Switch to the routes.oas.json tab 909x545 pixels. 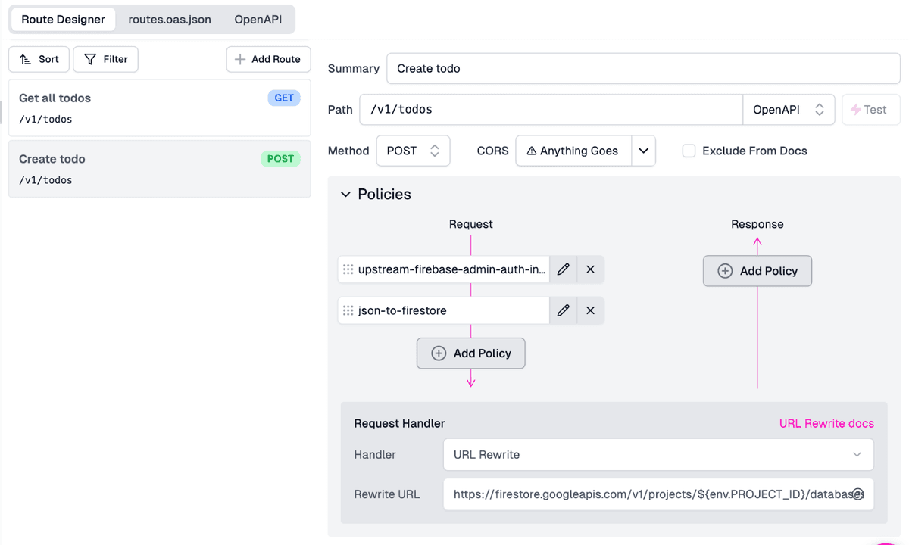click(170, 20)
